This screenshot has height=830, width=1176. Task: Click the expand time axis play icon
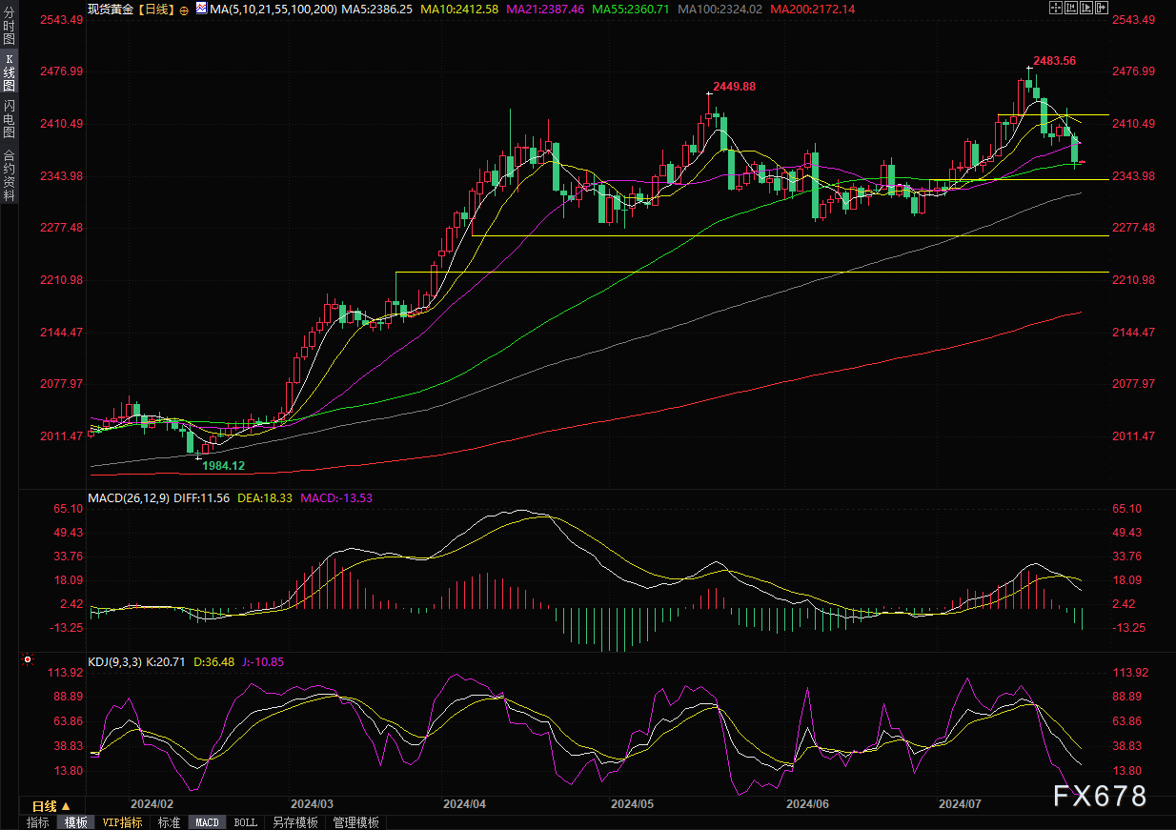1087,8
